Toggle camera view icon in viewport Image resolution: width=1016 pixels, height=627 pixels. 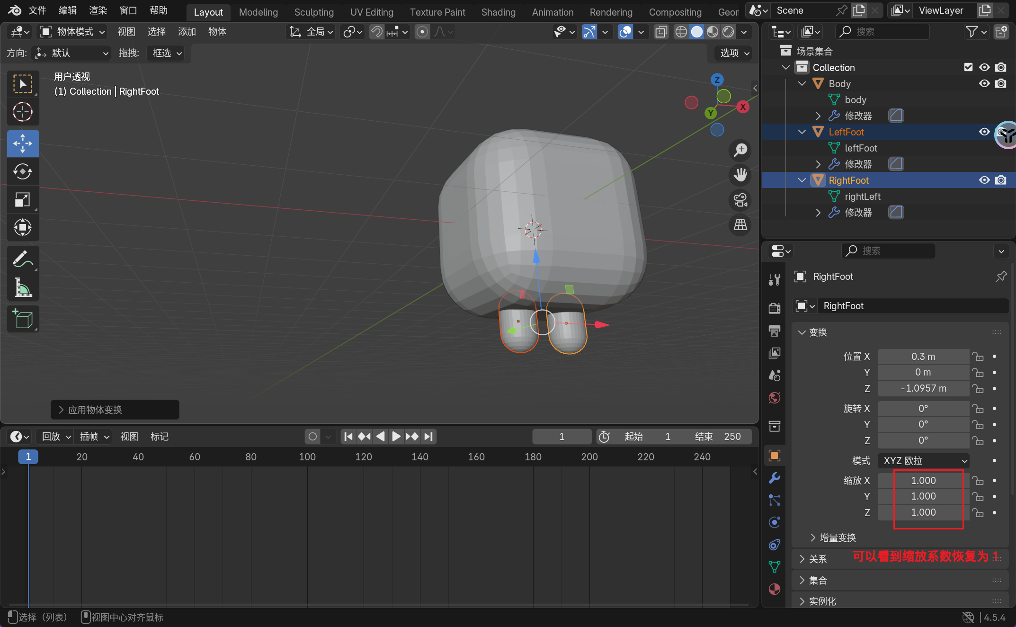pyautogui.click(x=740, y=200)
